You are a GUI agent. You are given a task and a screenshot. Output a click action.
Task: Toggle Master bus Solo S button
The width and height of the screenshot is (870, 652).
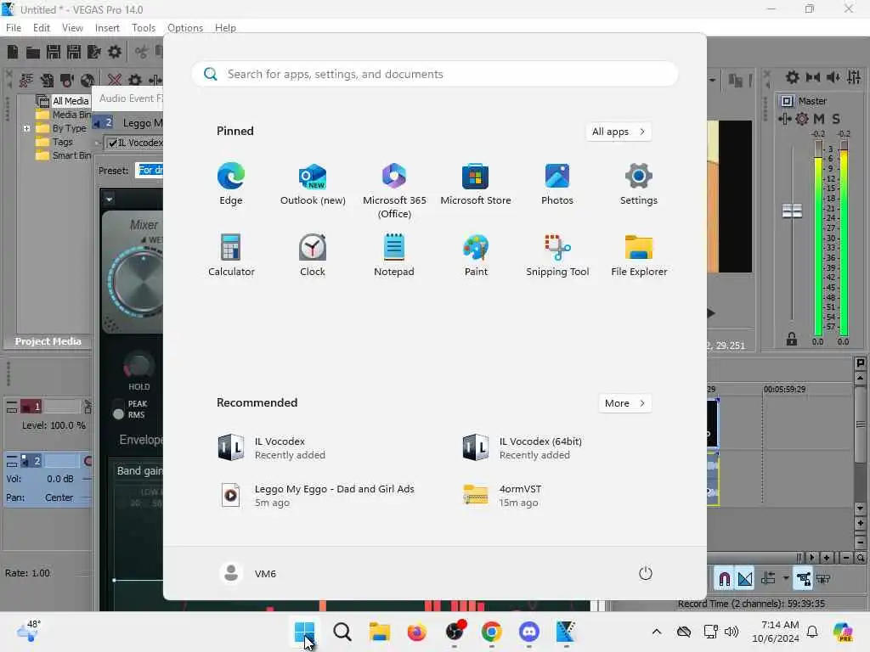click(x=836, y=119)
